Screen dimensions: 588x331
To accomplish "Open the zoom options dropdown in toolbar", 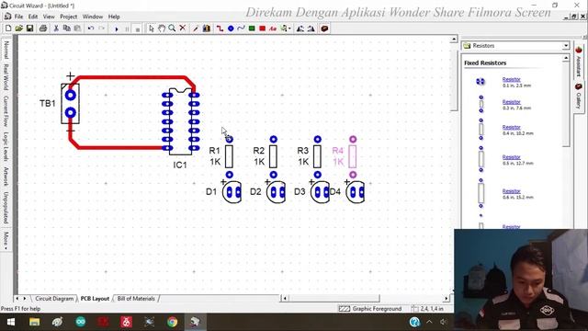I will click(289, 29).
